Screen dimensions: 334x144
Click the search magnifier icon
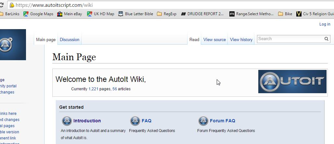(x=326, y=39)
